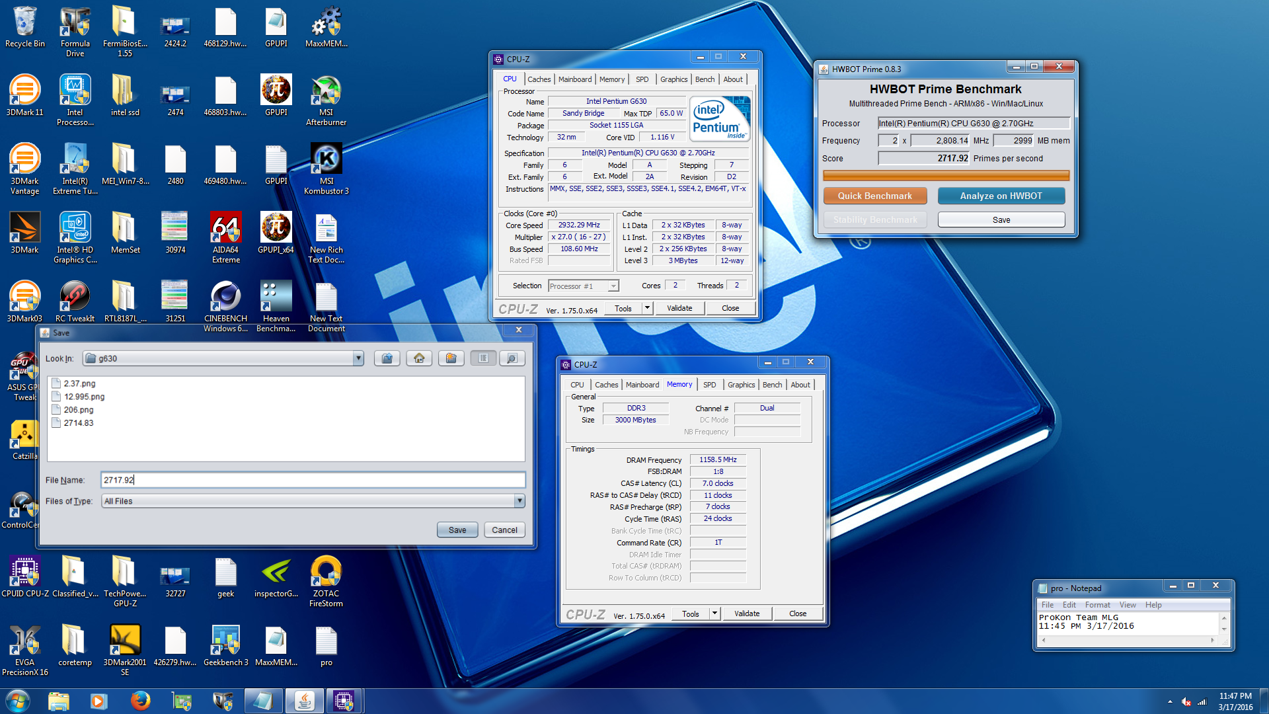This screenshot has width=1269, height=714.
Task: Click the HWBOT benchmark progress bar
Action: (x=946, y=175)
